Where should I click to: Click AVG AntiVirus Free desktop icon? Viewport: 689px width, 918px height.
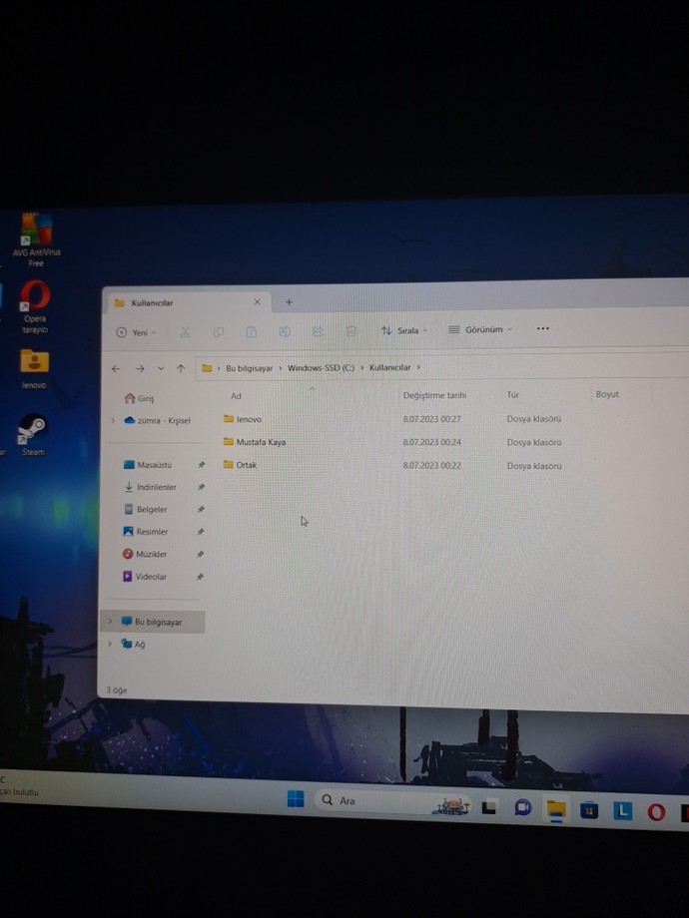36,240
